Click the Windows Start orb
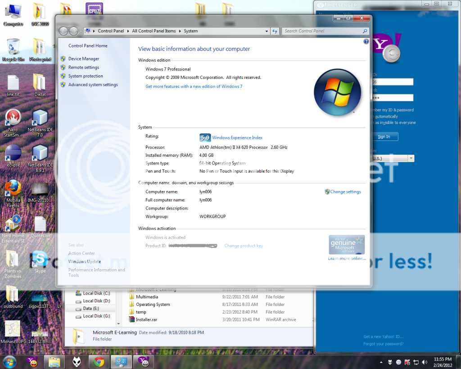This screenshot has height=369, width=461. (x=9, y=362)
